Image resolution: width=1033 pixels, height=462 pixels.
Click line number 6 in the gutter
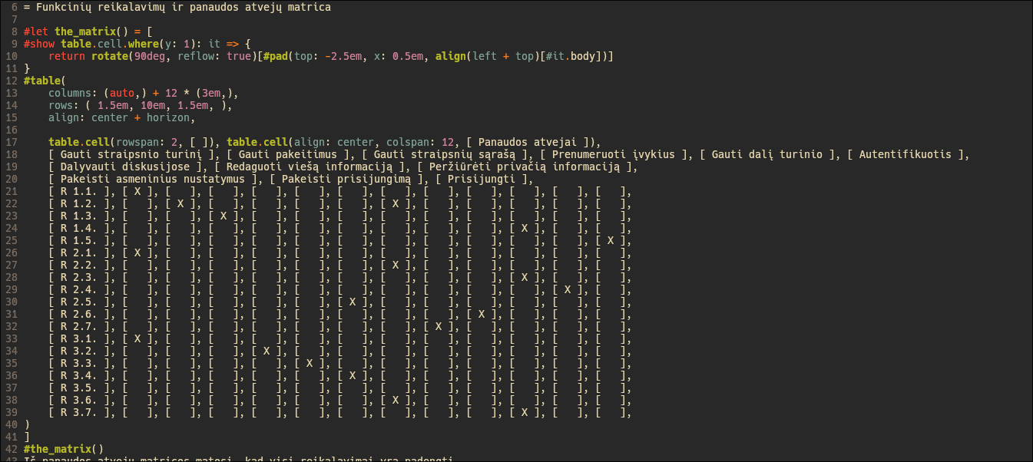point(15,7)
